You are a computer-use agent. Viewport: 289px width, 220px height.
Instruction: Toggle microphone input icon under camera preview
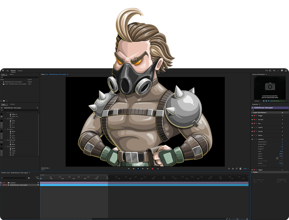tap(268, 101)
